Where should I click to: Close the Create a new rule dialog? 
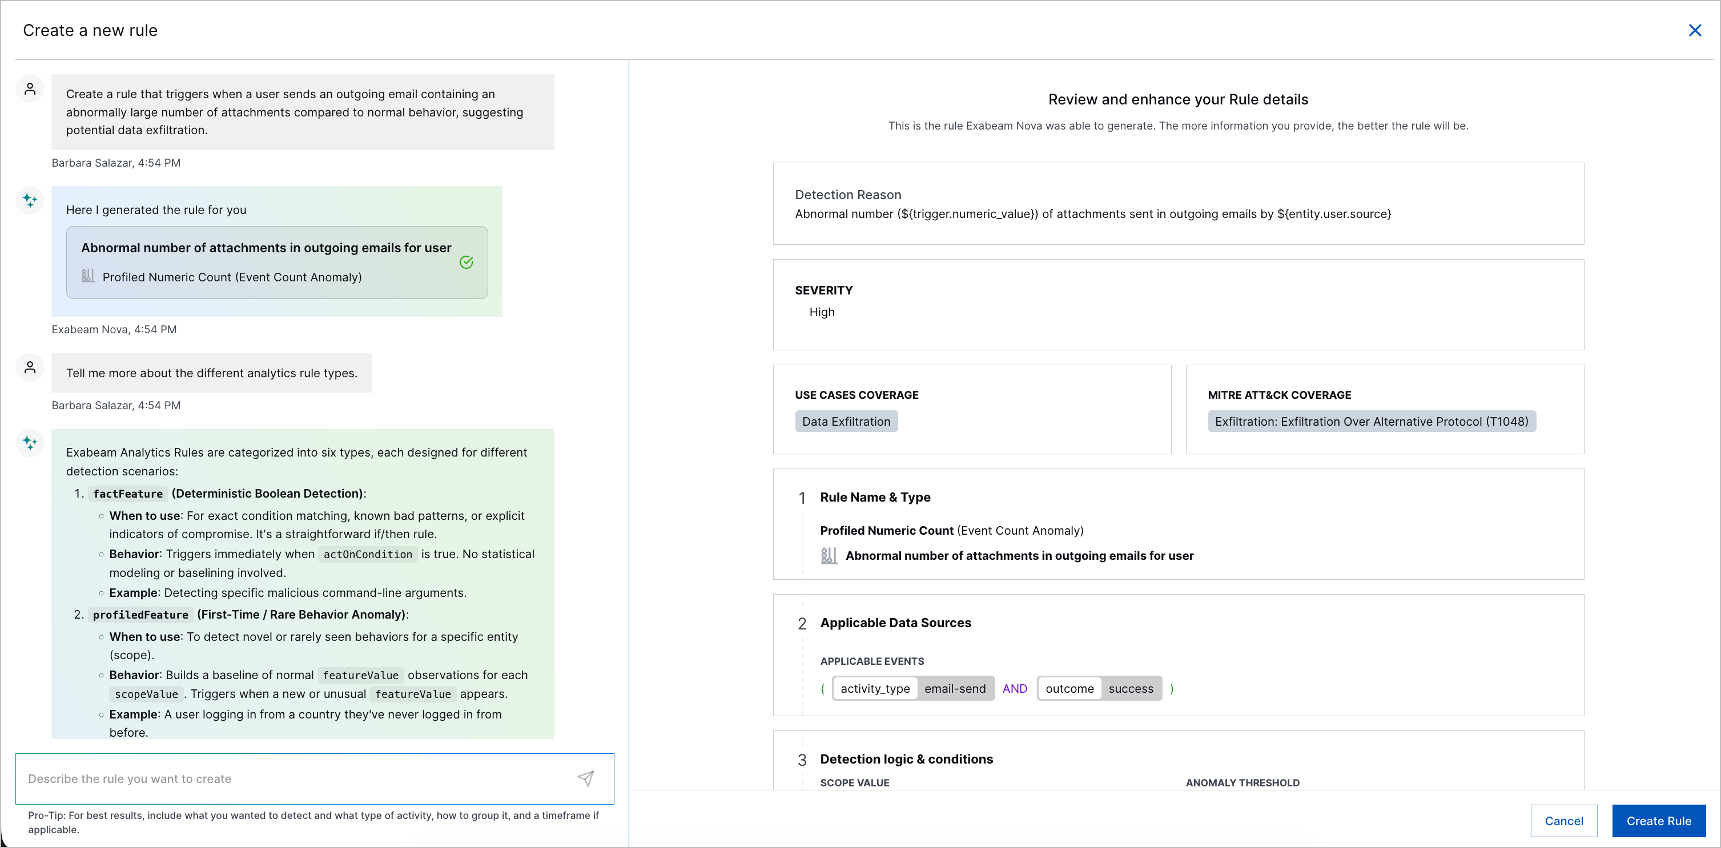click(x=1695, y=31)
